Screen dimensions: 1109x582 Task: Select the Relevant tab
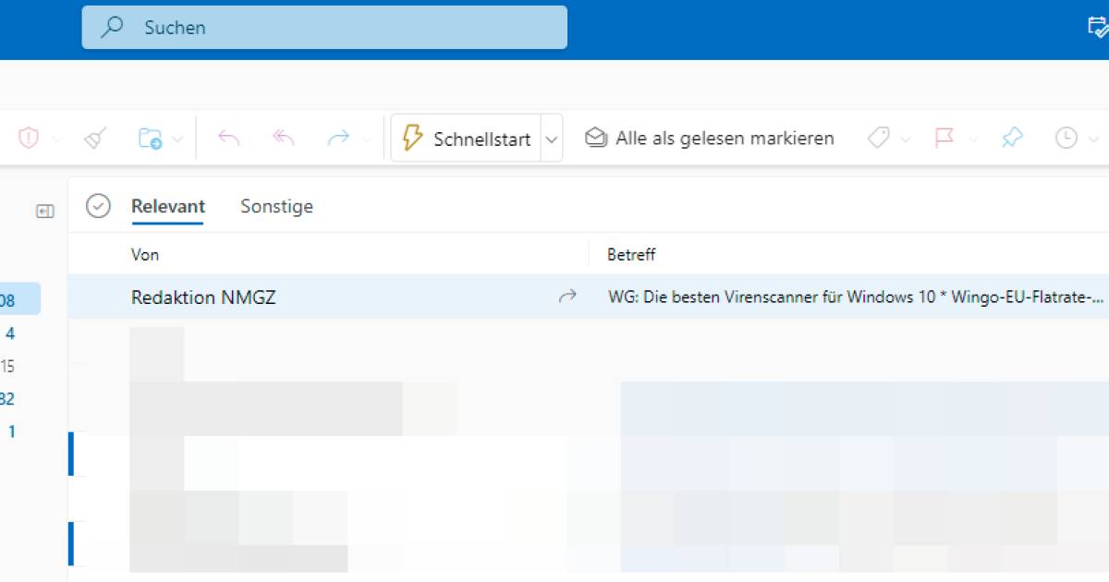click(x=167, y=206)
